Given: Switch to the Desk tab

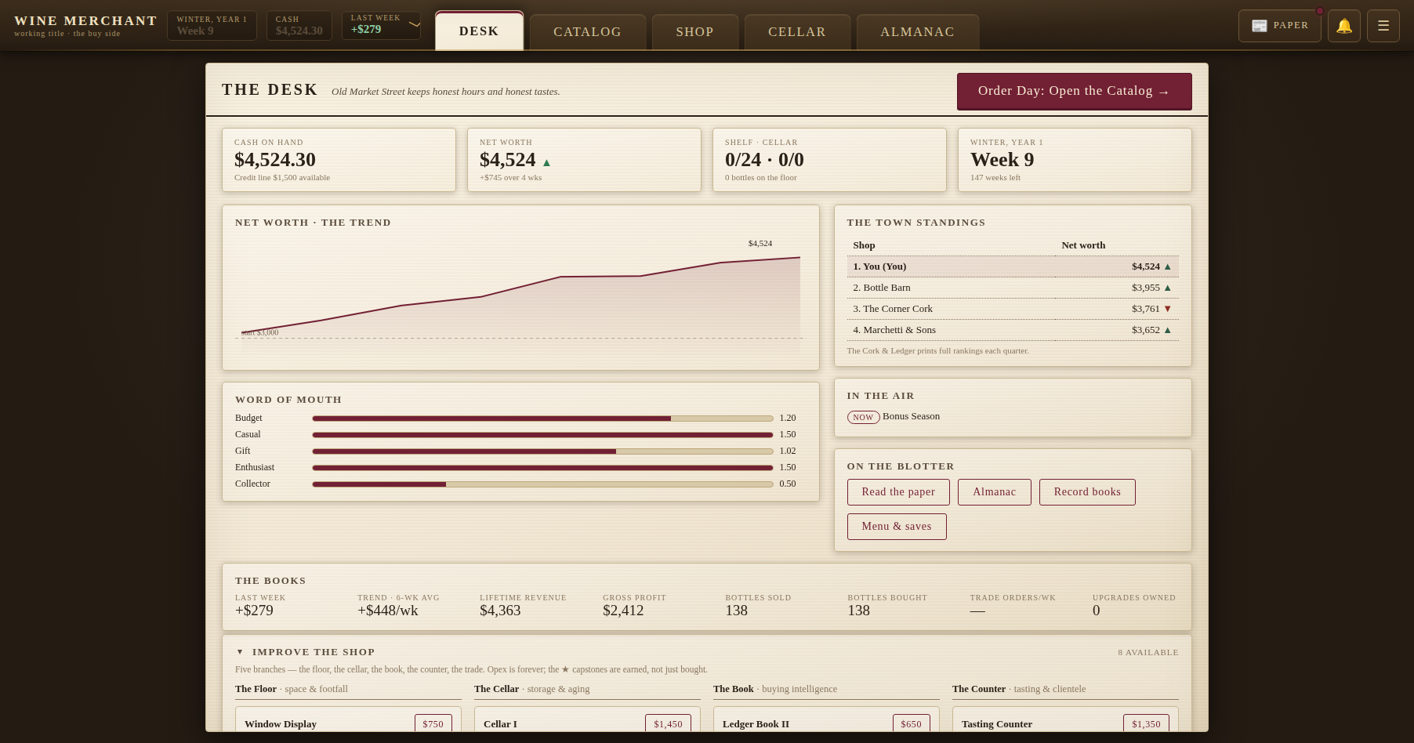Looking at the screenshot, I should (x=479, y=31).
